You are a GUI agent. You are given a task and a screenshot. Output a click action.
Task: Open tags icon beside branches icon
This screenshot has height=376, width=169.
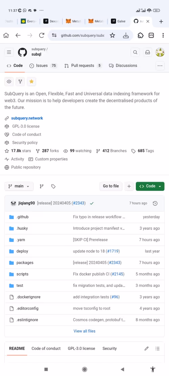[53, 186]
